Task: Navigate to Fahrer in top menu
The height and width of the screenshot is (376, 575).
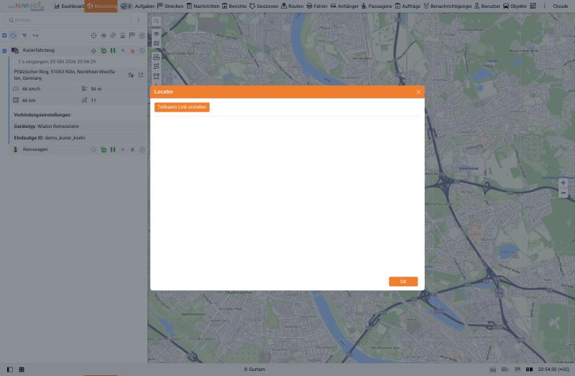Action: tap(317, 6)
